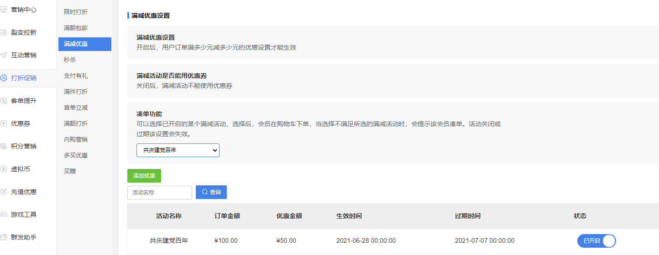Click the 打折促销 discount icon
Image resolution: width=659 pixels, height=255 pixels.
[x=4, y=78]
